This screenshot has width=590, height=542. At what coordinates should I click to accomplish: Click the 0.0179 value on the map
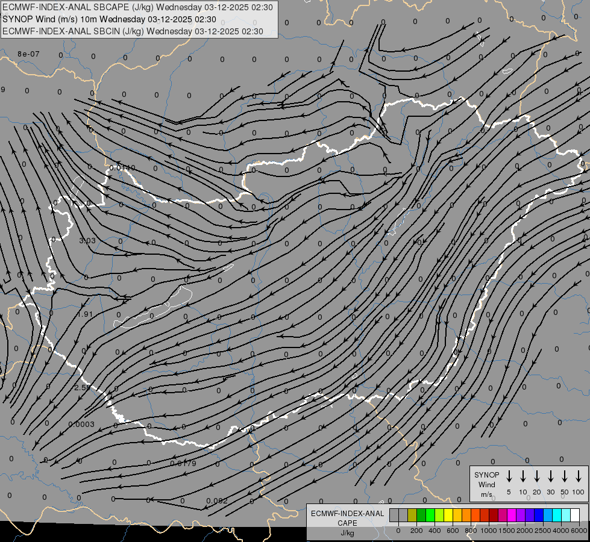183,463
